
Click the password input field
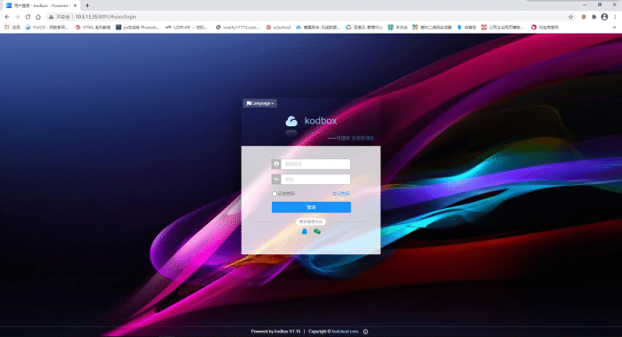click(x=315, y=180)
